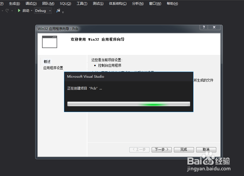Open the 团队(M) menu
The image size is (244, 176).
pos(48,4)
